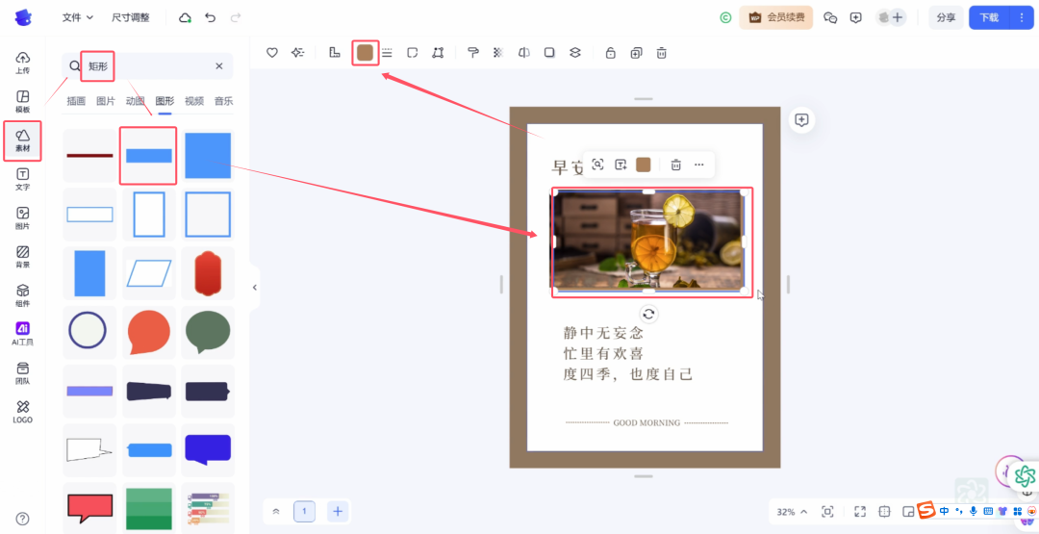Open the 图片 pictures sidebar panel
Image resolution: width=1039 pixels, height=534 pixels.
[x=22, y=218]
